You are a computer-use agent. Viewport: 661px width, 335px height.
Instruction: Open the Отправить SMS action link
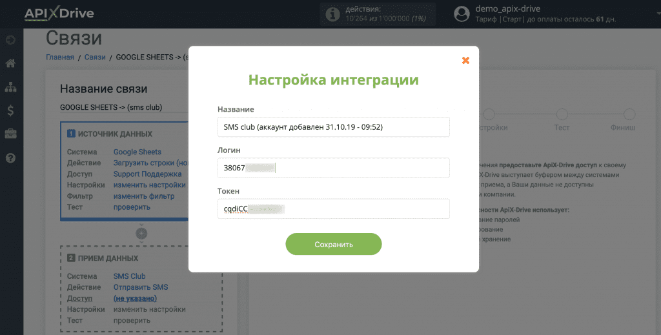141,287
